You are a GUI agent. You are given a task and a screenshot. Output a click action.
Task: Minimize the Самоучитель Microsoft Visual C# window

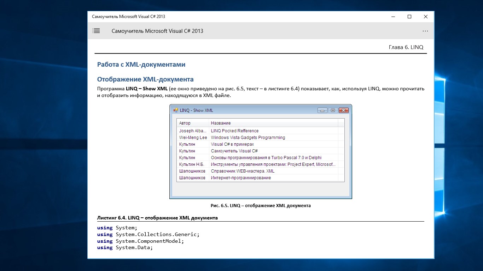click(393, 17)
